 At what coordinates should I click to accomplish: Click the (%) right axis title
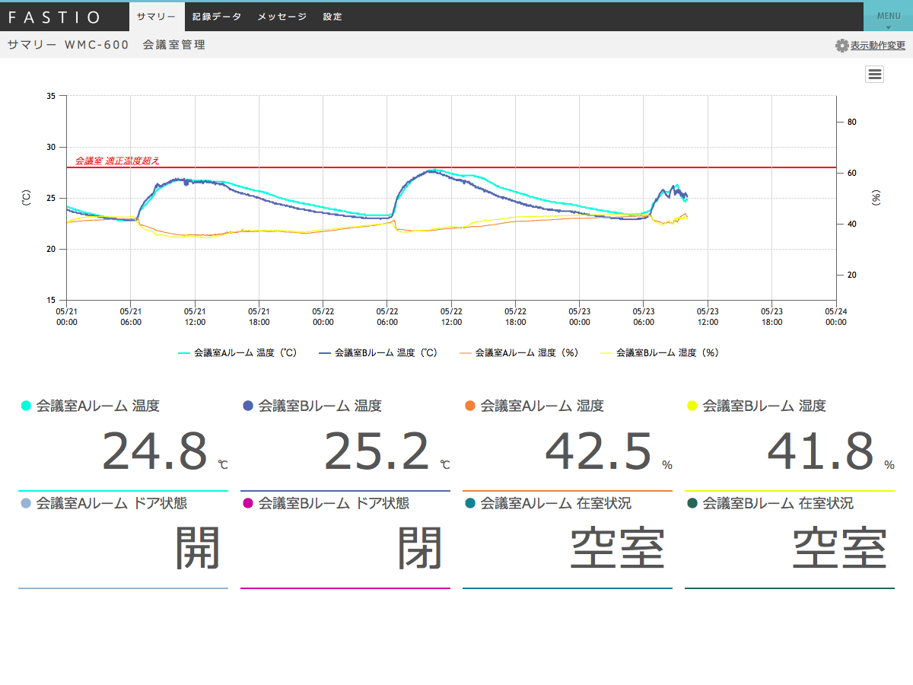(876, 198)
